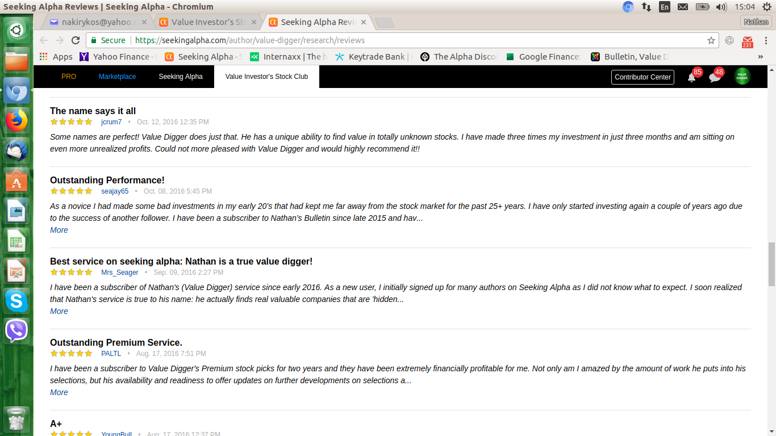Click the battery indicator in the top panel
776x436 pixels.
coord(703,7)
